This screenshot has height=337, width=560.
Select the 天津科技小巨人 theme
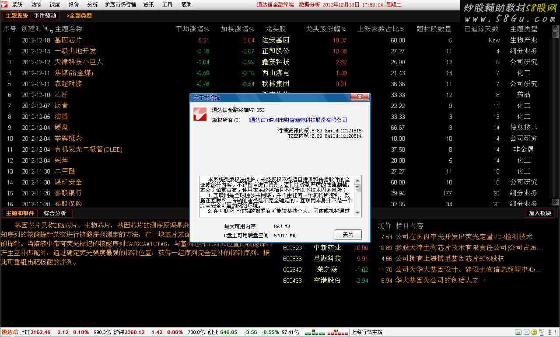click(x=78, y=62)
